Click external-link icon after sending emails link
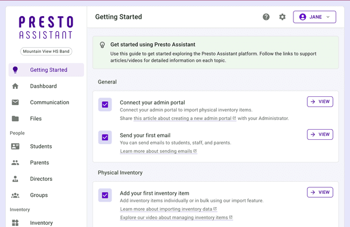This screenshot has height=227, width=350. click(195, 151)
